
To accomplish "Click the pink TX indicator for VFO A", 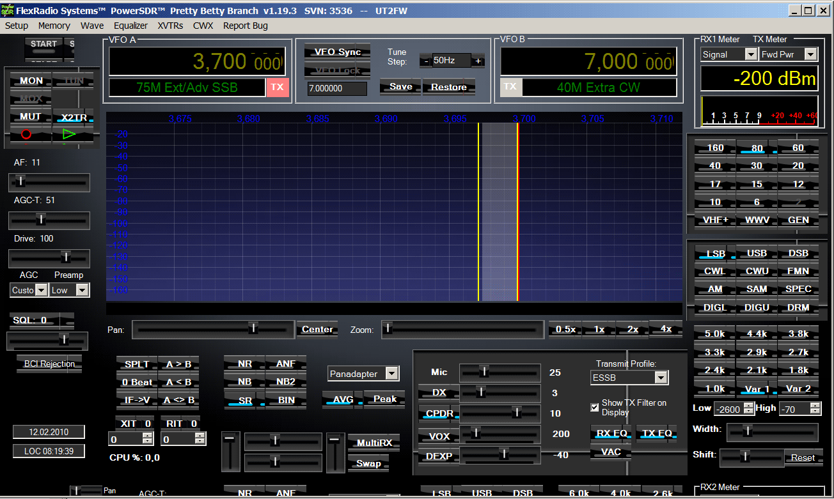I will [x=277, y=88].
